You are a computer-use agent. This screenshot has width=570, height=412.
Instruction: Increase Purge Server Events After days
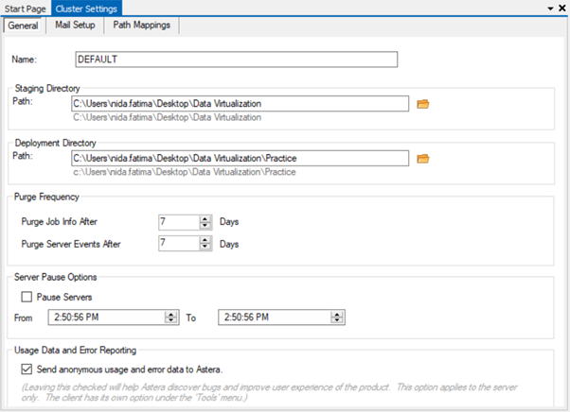205,240
